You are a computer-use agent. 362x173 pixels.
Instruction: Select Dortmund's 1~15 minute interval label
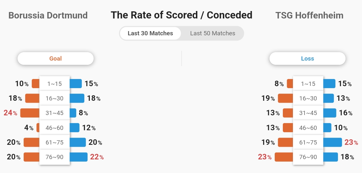tap(54, 84)
